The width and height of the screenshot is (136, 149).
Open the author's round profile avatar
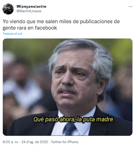click(x=8, y=9)
